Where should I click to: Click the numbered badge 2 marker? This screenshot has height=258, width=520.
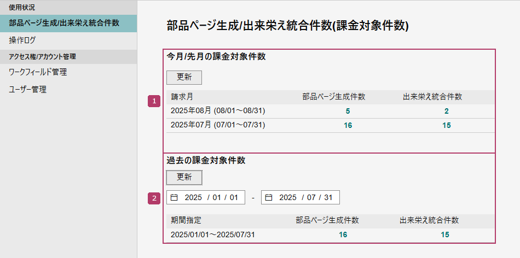pos(155,198)
